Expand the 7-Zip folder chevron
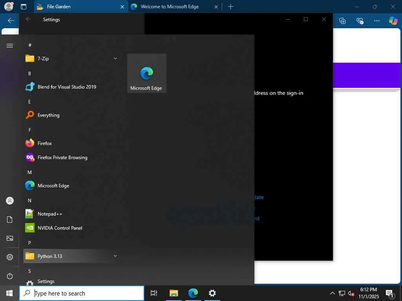The width and height of the screenshot is (402, 301). [115, 59]
